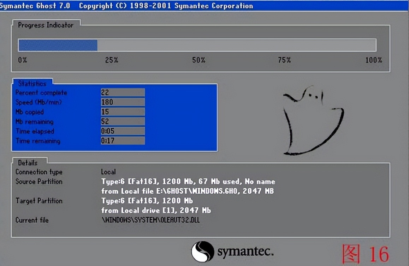Click the symantec. wordmark text
Image resolution: width=409 pixels, height=266 pixels.
245,252
